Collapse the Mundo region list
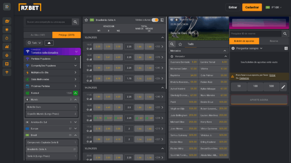 click(x=76, y=100)
